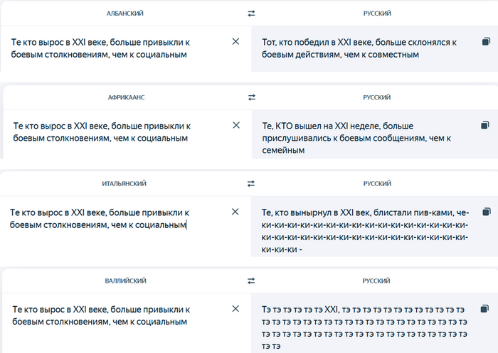Open the ВАЛЛИЙСКИЙ source language selector

click(x=125, y=281)
